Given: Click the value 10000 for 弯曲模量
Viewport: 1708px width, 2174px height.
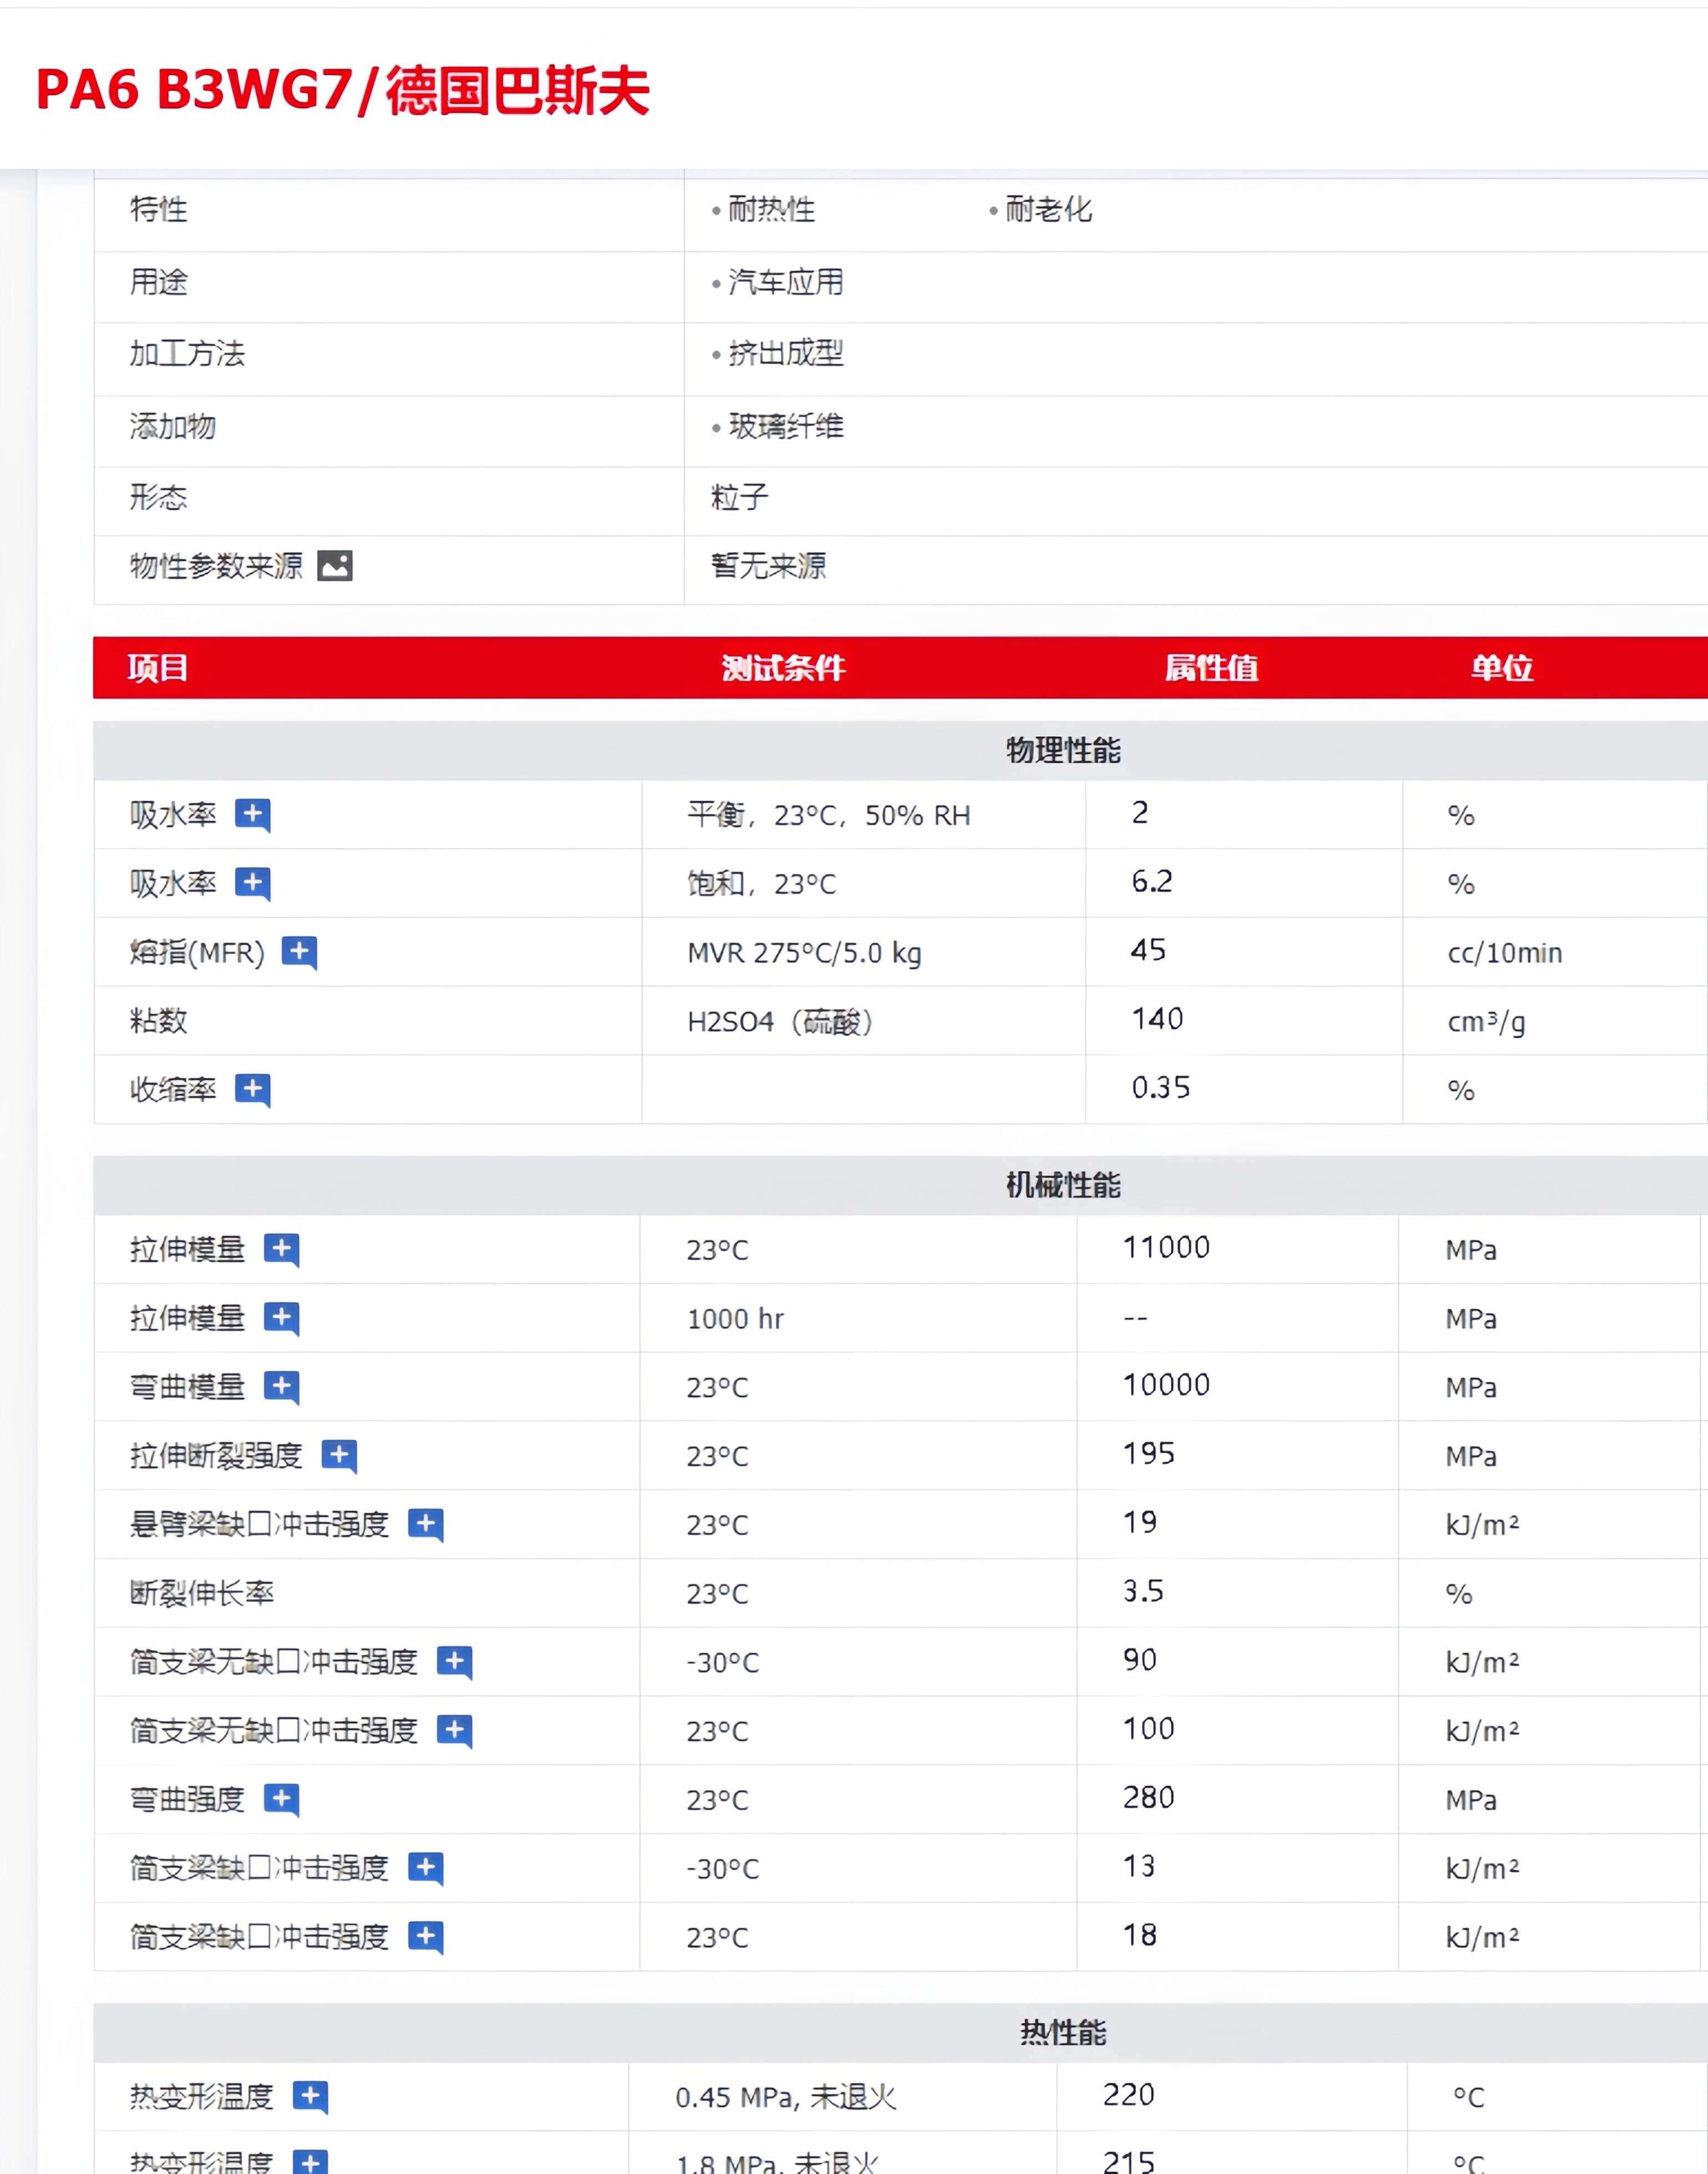Looking at the screenshot, I should (x=1166, y=1385).
